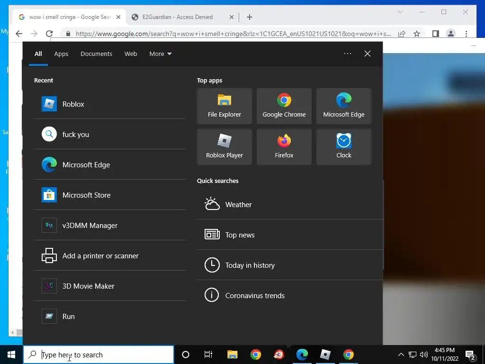Open Coronavirus trends quick search

click(x=290, y=295)
